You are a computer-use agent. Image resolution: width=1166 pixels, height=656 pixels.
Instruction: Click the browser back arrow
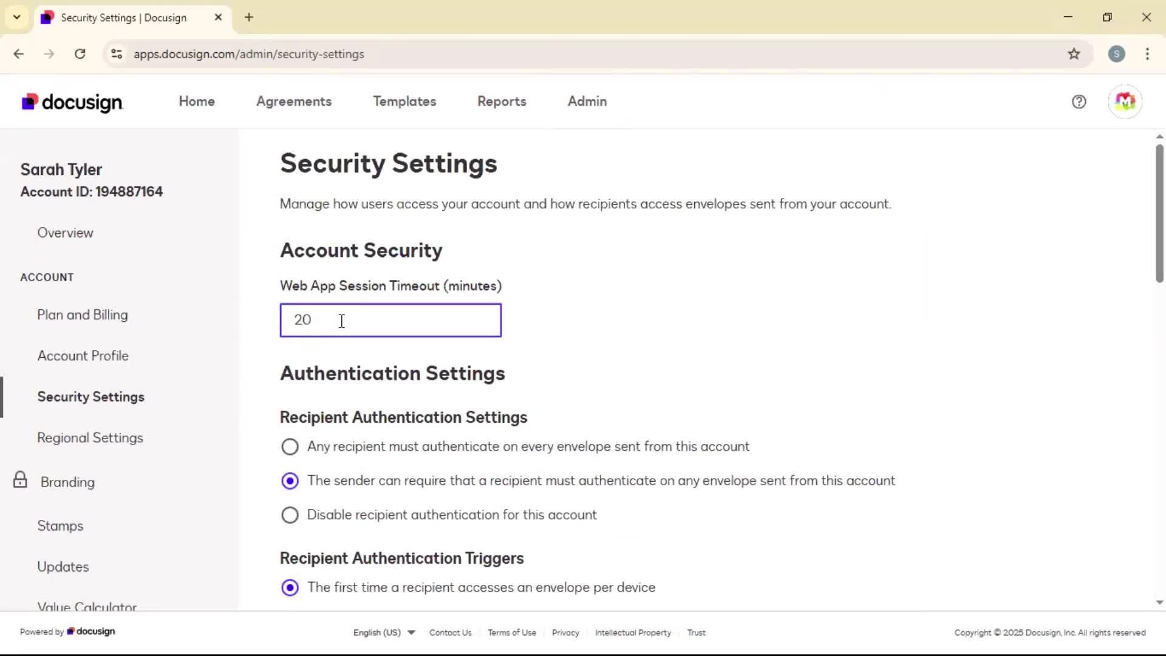tap(19, 54)
